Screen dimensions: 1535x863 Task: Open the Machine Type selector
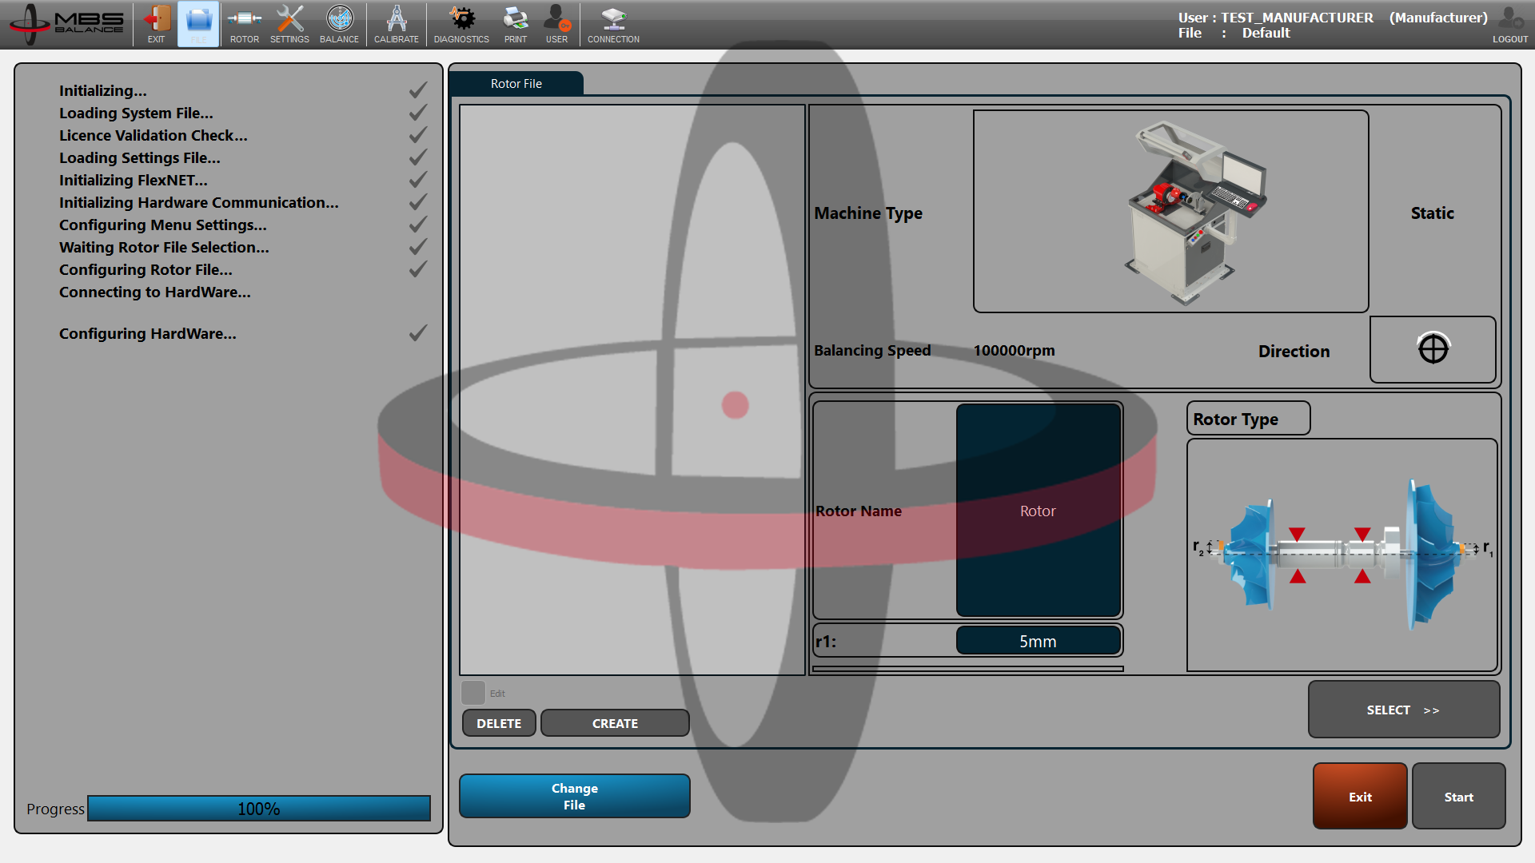point(1170,211)
